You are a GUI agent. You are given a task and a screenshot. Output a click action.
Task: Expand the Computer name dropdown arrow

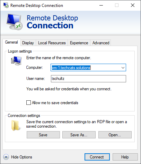123,67
